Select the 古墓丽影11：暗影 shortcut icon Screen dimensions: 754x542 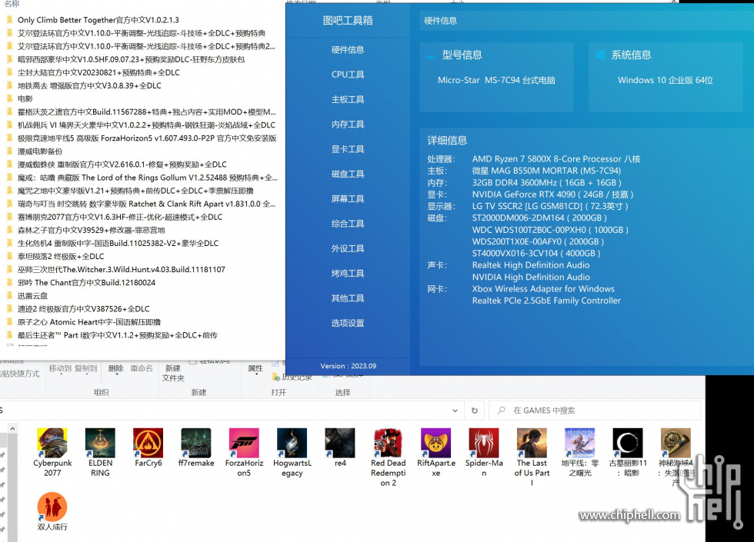point(628,443)
